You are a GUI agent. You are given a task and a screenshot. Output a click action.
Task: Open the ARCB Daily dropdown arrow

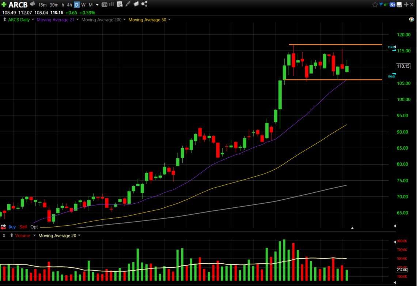pyautogui.click(x=33, y=19)
